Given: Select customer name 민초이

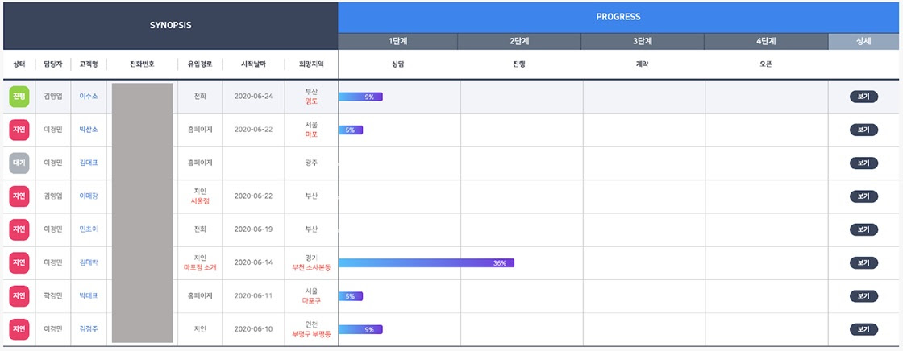Looking at the screenshot, I should (x=89, y=229).
